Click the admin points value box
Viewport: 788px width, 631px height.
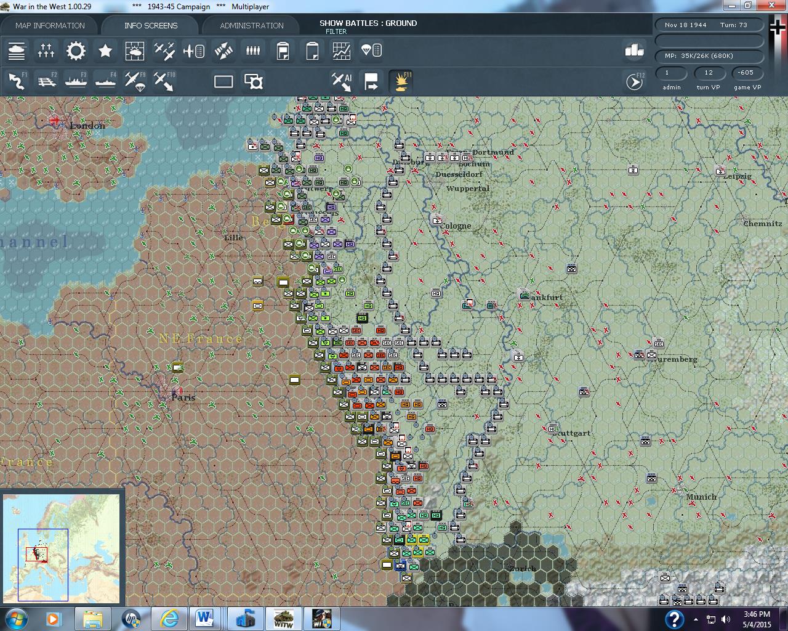click(672, 73)
